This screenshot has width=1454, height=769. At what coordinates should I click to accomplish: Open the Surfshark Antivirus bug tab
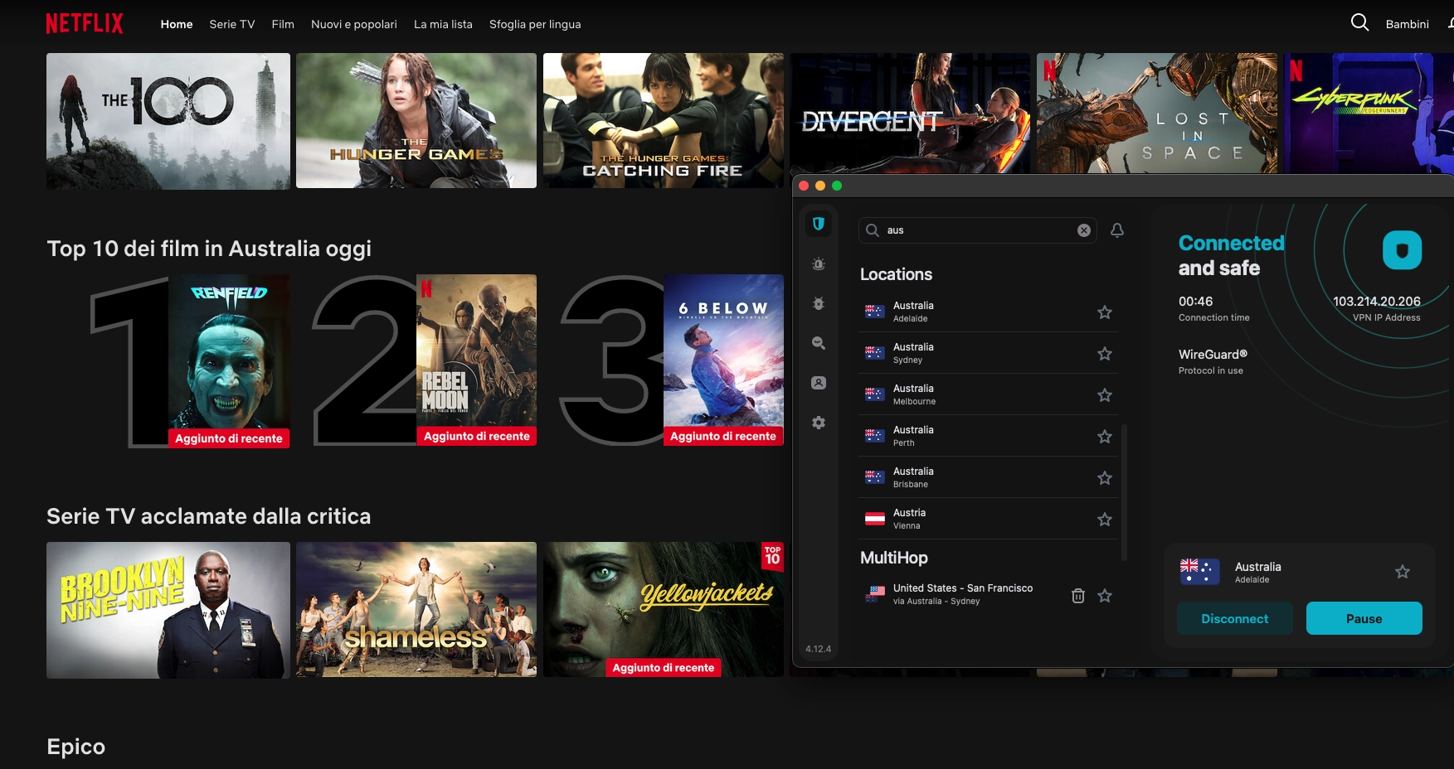pos(819,303)
